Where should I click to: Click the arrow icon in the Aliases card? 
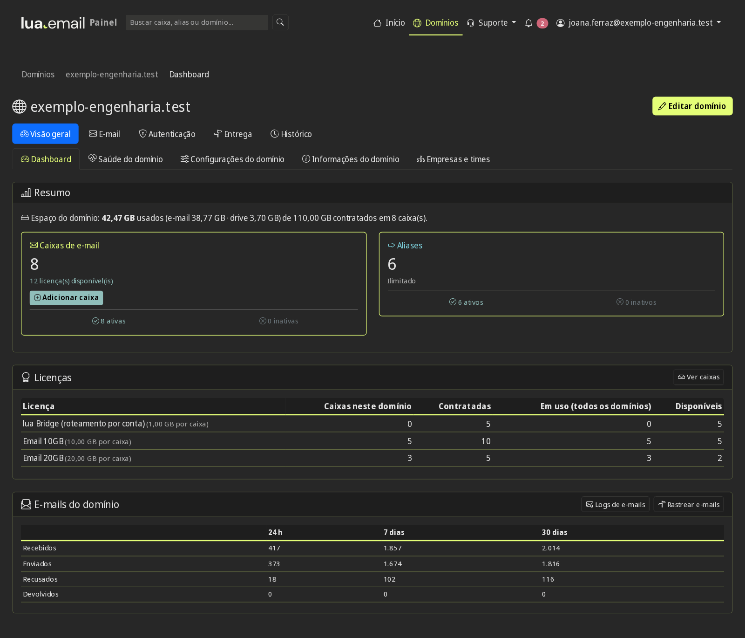[392, 245]
